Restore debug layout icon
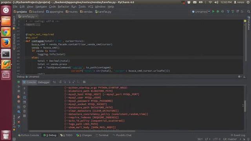Screen dimensions: 251x141 point(19,107)
